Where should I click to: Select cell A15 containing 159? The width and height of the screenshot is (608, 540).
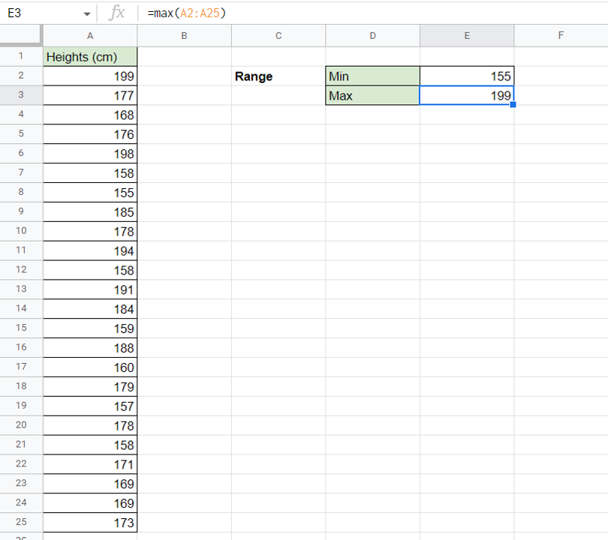coord(90,328)
